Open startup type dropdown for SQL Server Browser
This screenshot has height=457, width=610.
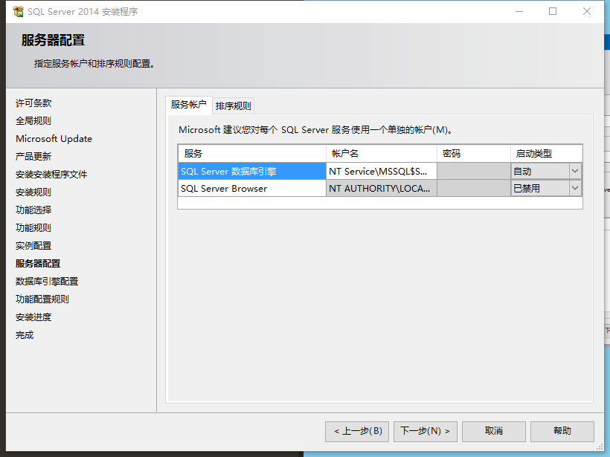coord(574,189)
